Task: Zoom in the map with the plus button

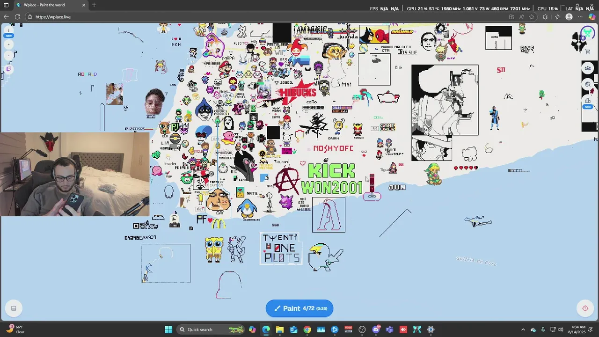Action: (x=9, y=44)
